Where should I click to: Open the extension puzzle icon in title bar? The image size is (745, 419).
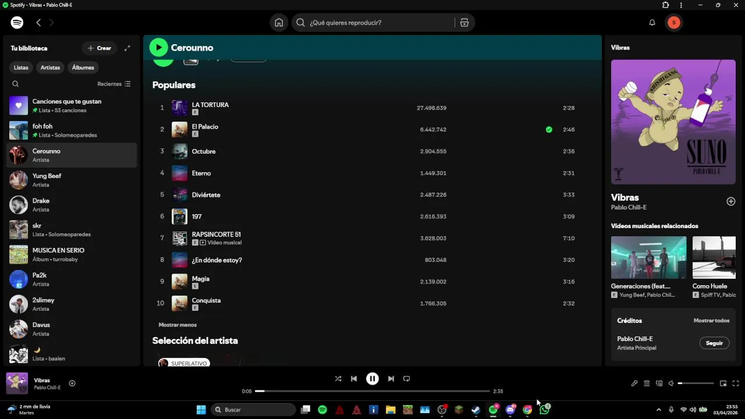click(x=666, y=5)
